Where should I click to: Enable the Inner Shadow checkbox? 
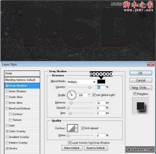coord(7,91)
